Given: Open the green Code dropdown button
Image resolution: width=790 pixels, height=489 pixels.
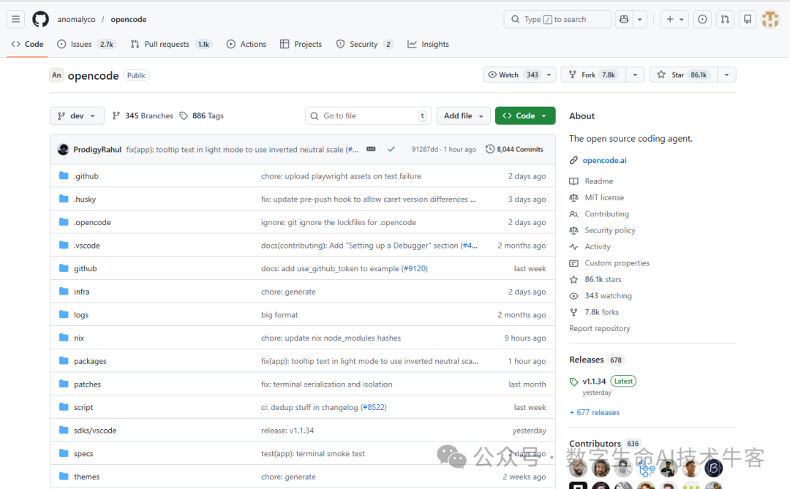Looking at the screenshot, I should (x=525, y=115).
